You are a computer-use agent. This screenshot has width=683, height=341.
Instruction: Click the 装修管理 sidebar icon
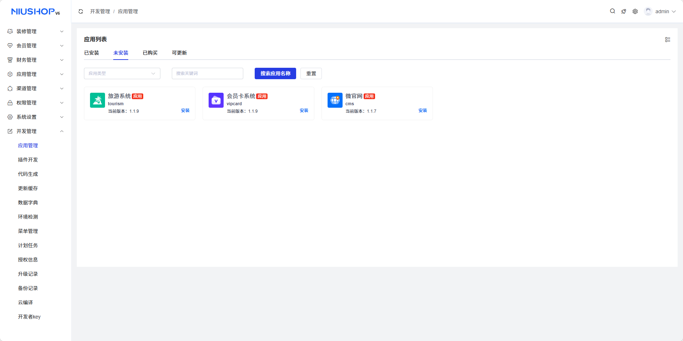[10, 31]
